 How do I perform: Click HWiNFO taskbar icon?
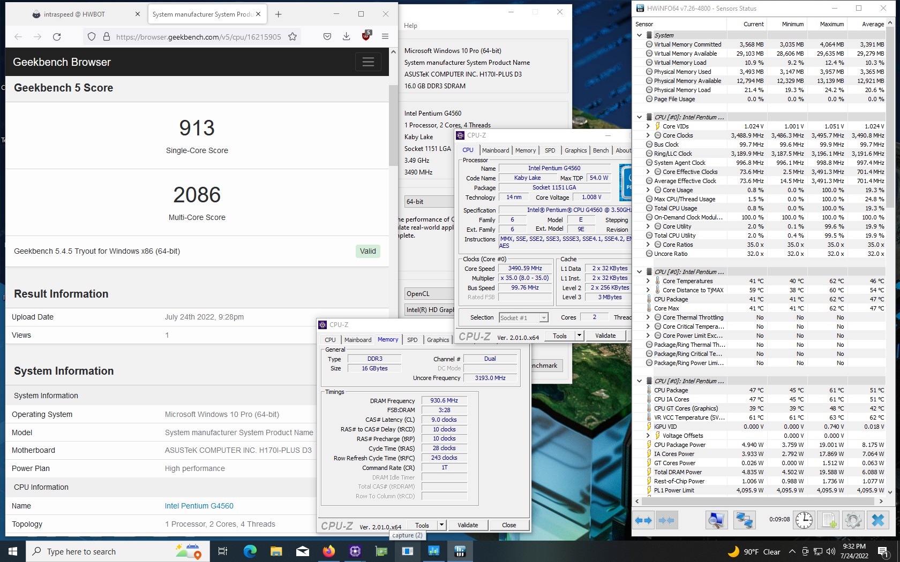coord(460,551)
